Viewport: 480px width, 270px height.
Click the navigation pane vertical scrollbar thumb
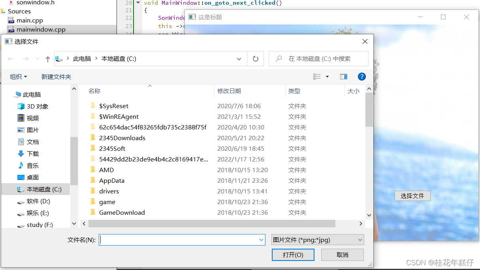pyautogui.click(x=74, y=161)
